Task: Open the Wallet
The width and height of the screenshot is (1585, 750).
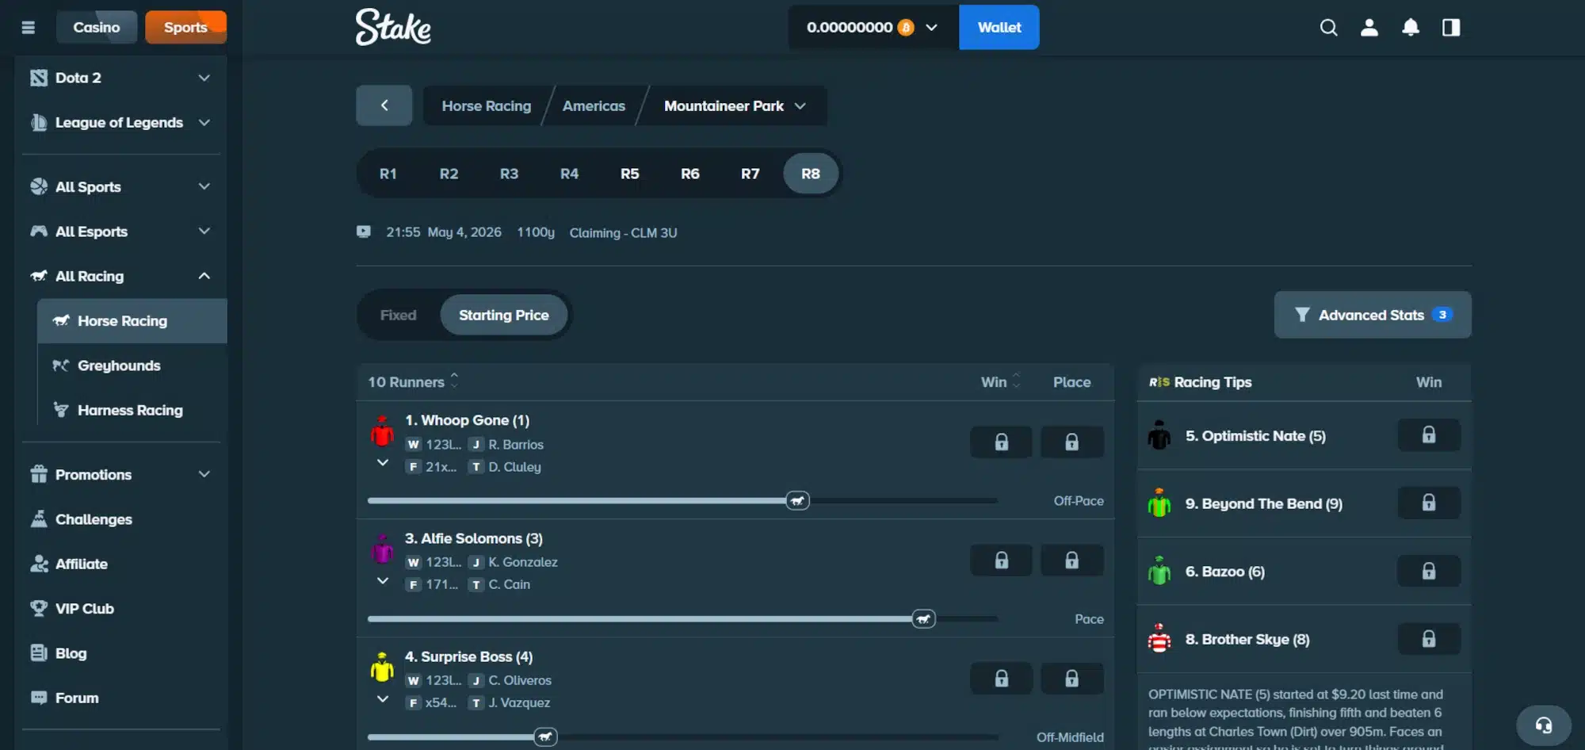Action: (999, 28)
